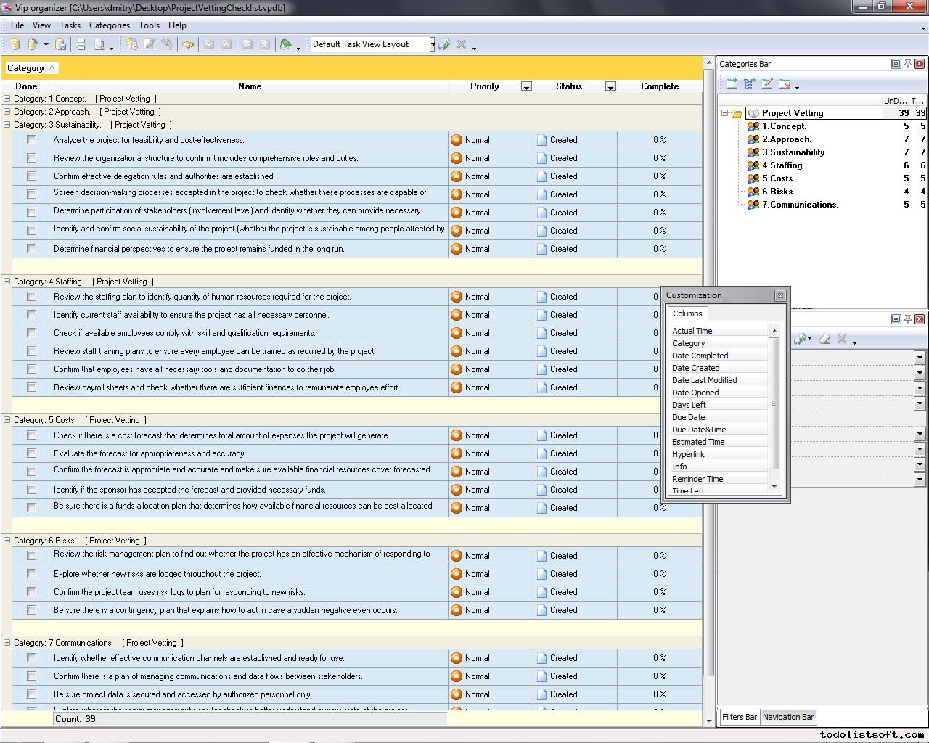Select '6.Risks.' in the Categories tree
The height and width of the screenshot is (743, 929).
pos(778,192)
